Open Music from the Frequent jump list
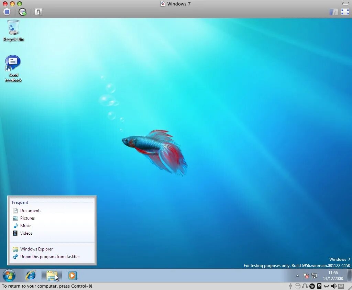Viewport: 352px width, 290px height. (x=52, y=226)
